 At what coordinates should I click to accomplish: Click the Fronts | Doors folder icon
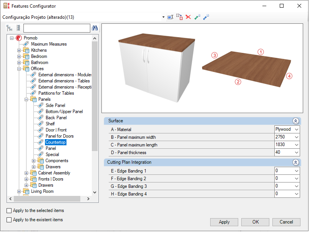[33, 179]
